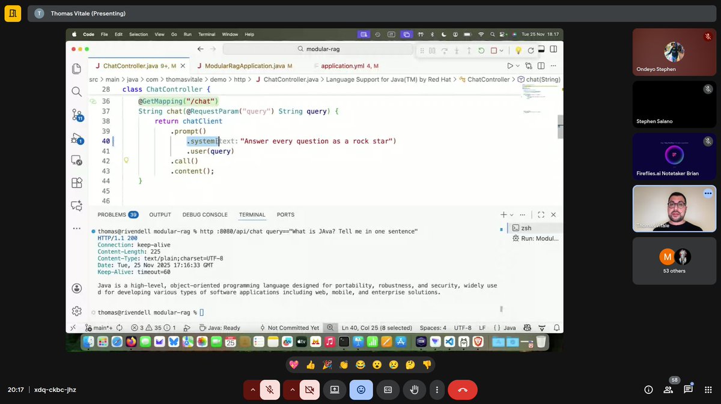This screenshot has height=404, width=721.
Task: Open the Search view in activity bar
Action: click(x=76, y=91)
